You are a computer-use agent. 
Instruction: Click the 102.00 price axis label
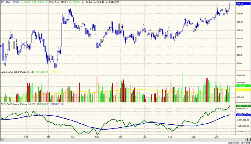239,22
